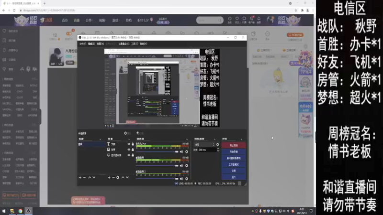
Task: Toggle lock on the display capture source
Action: 133,155
